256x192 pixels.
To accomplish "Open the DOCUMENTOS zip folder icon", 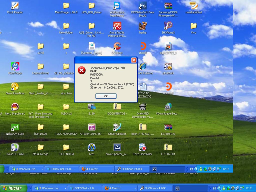I will [x=117, y=107].
